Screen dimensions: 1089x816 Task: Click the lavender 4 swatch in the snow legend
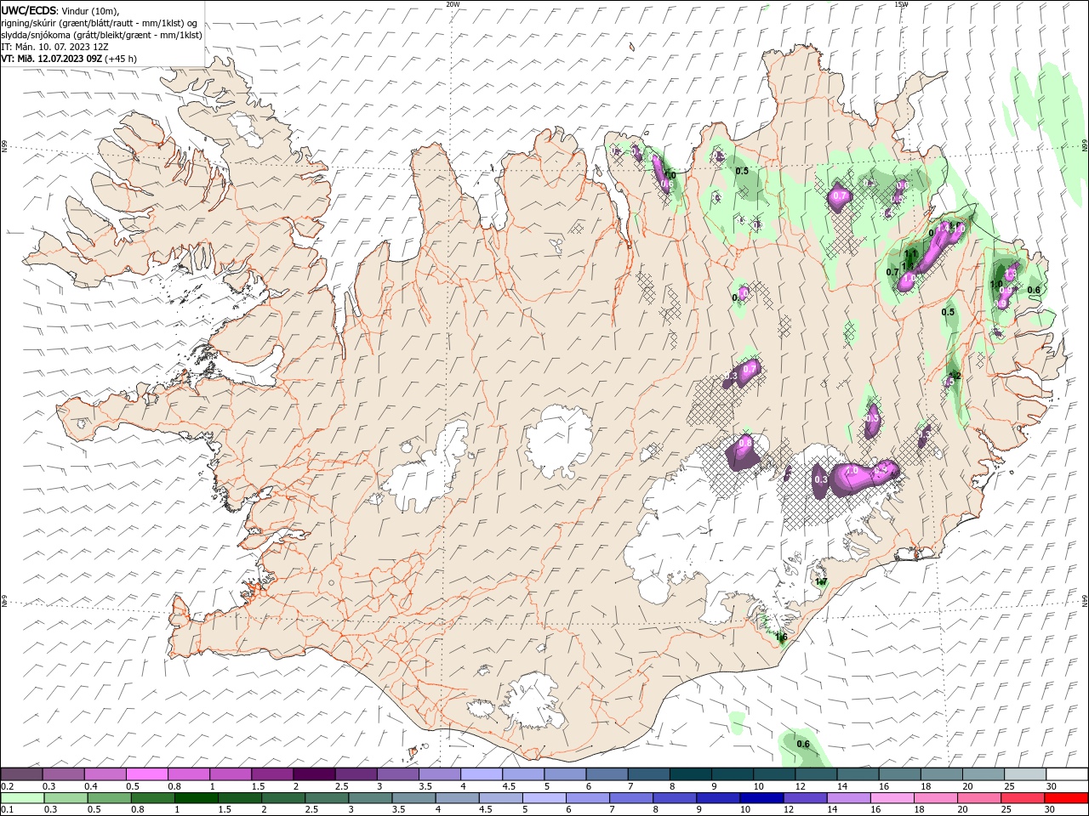[481, 774]
